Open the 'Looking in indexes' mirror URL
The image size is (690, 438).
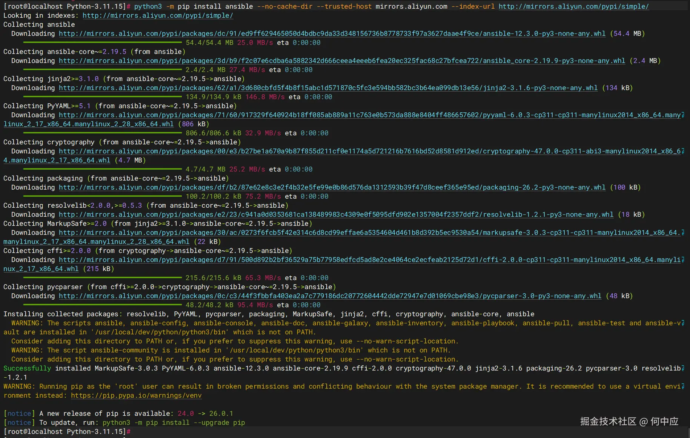point(158,15)
